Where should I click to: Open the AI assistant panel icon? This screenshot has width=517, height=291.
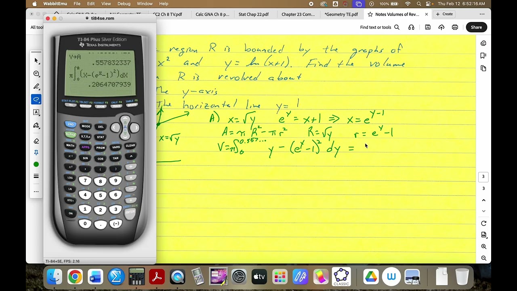(483, 43)
